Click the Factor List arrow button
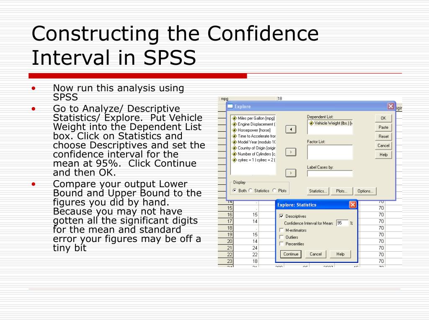429x321 pixels. (x=291, y=152)
